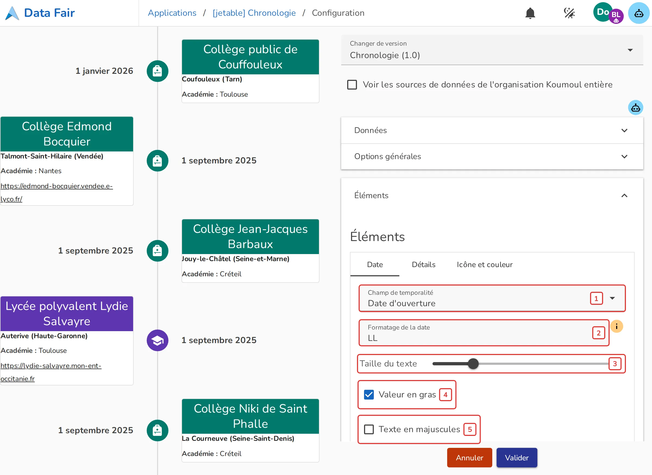Uncheck Valeur en gras
The image size is (652, 475).
coord(369,395)
